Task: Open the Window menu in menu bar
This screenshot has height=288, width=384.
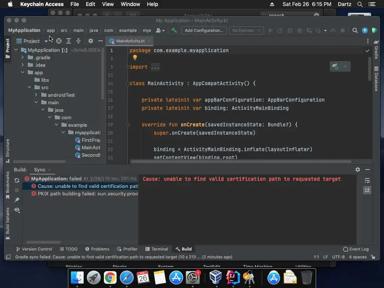Action: [x=130, y=4]
